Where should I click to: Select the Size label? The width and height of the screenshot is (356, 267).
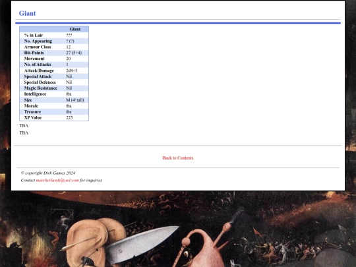coord(28,100)
